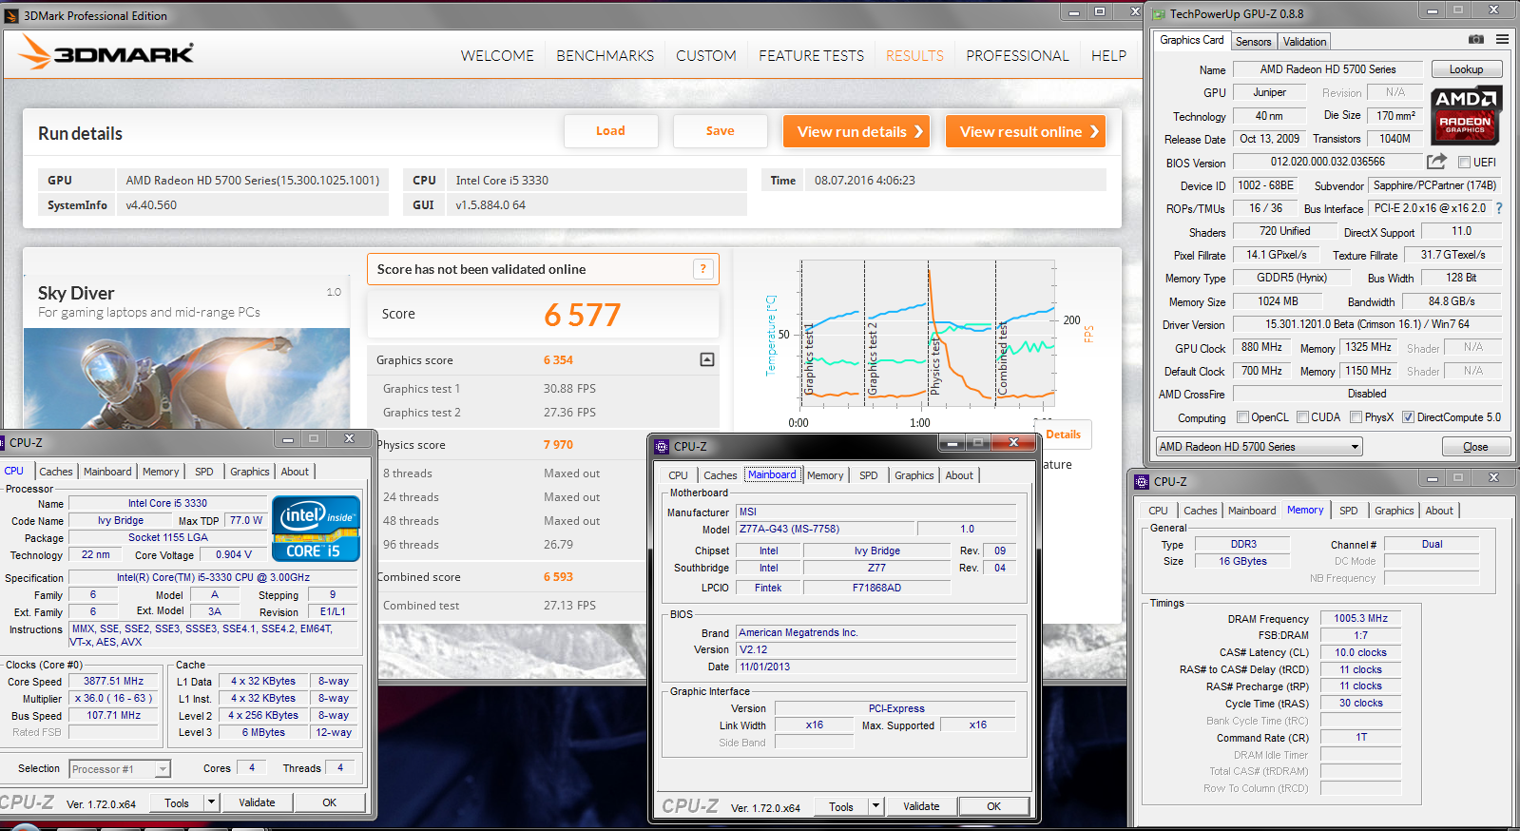Click the Load button
Image resolution: width=1520 pixels, height=831 pixels.
click(610, 131)
